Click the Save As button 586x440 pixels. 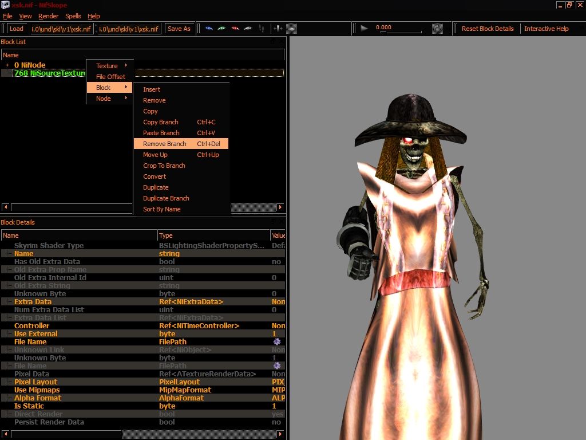coord(179,29)
